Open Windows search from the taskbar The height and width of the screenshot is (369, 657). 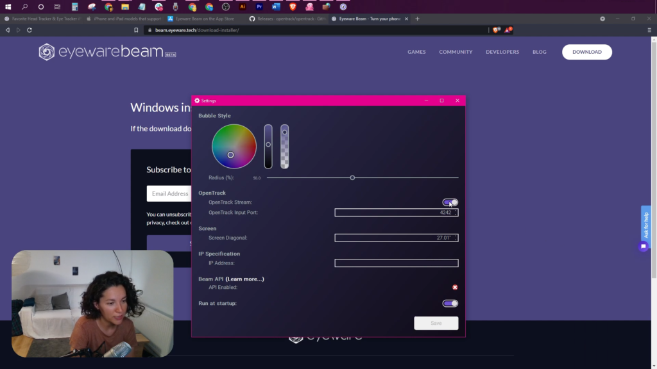click(25, 6)
